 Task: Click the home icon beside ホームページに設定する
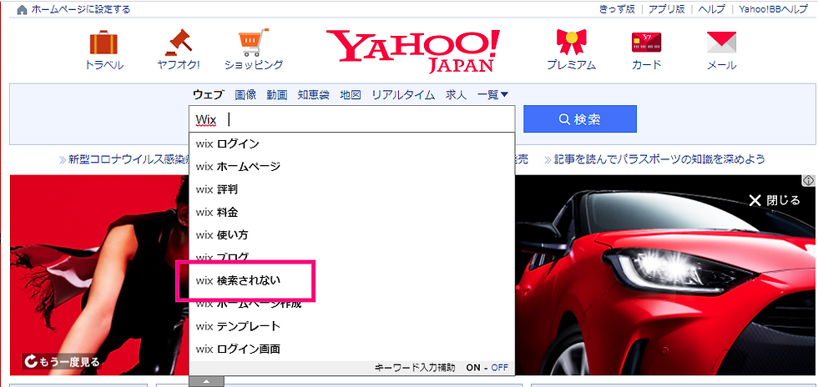point(23,9)
